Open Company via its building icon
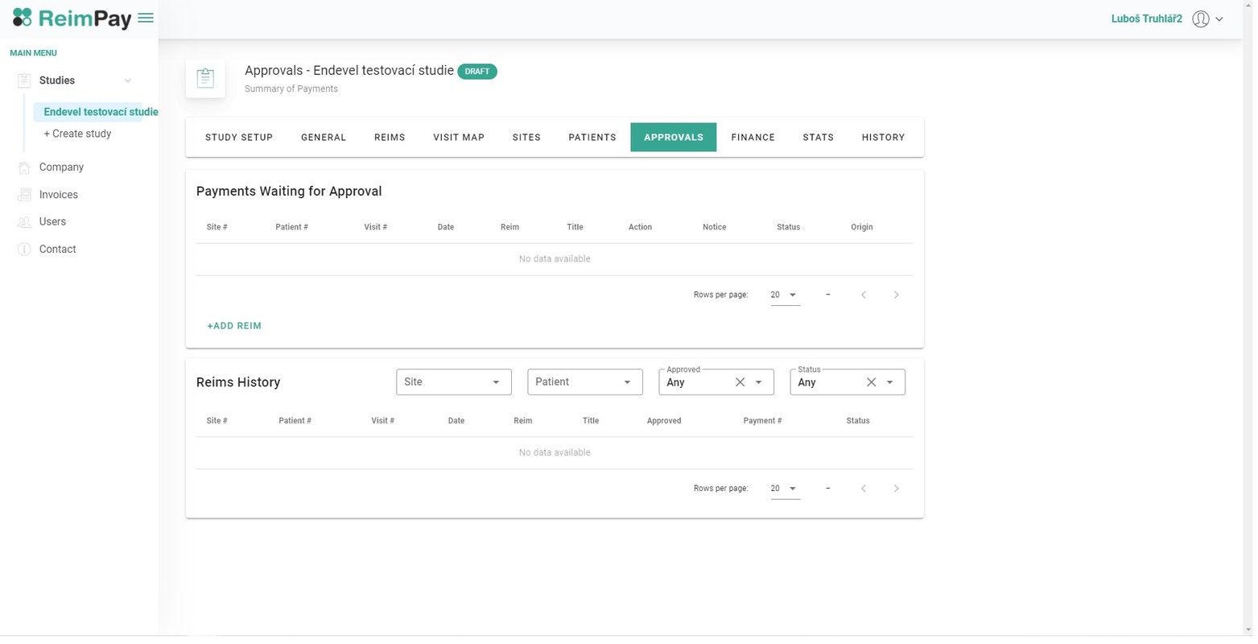Screen dimensions: 1258x644 click(x=24, y=167)
